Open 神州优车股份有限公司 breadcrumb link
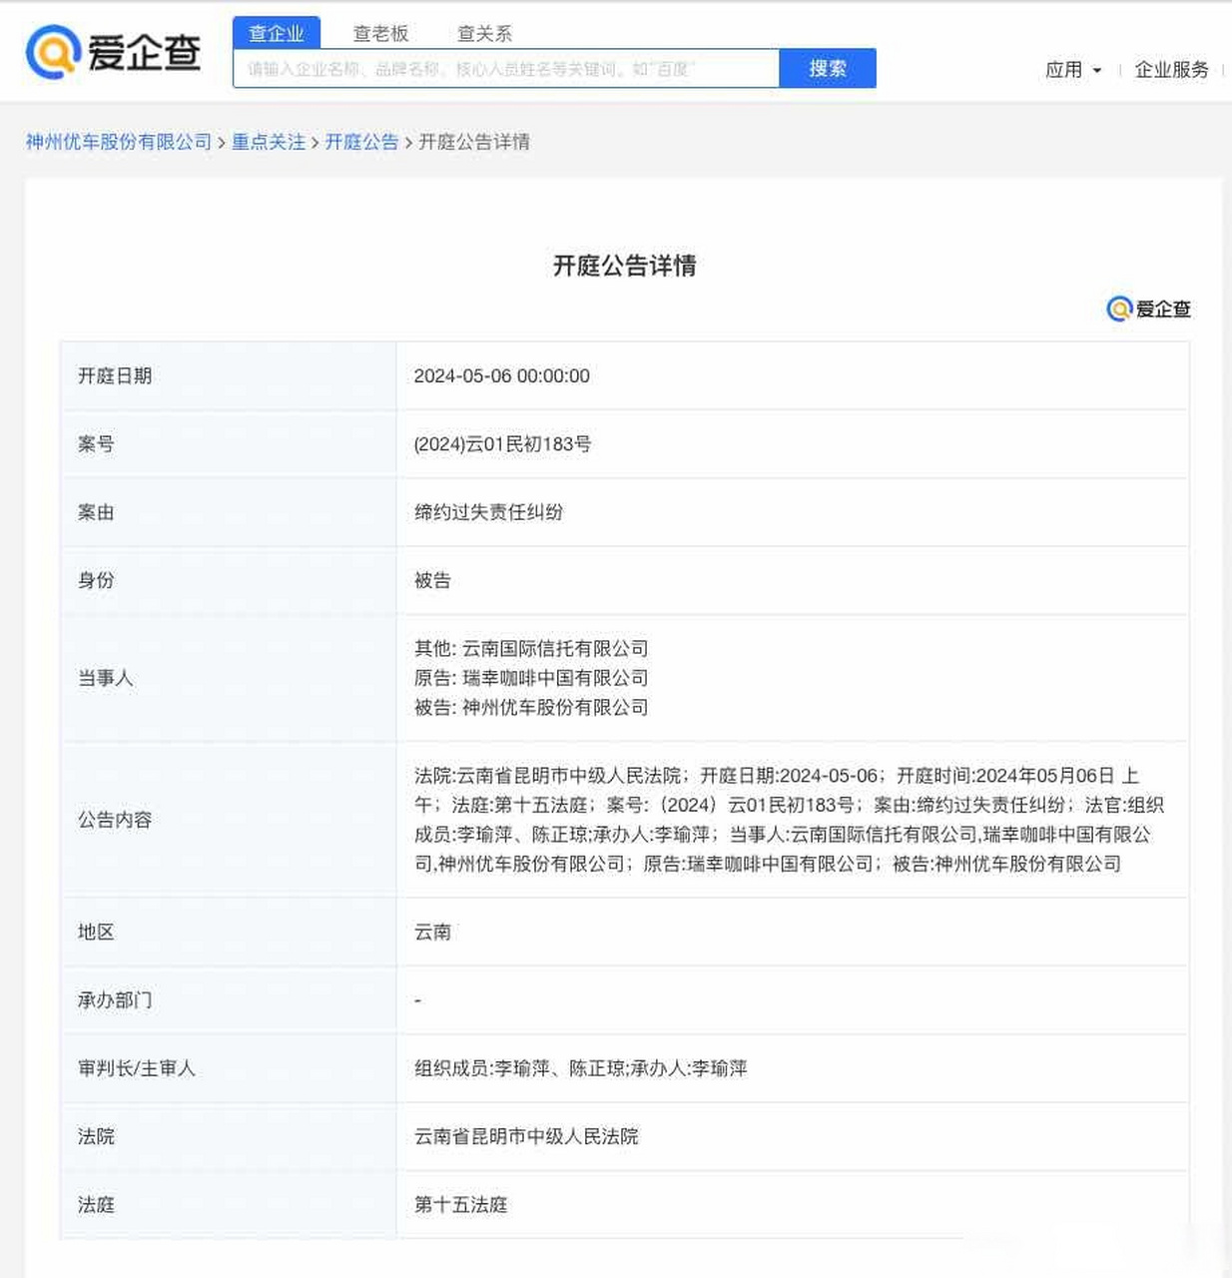The width and height of the screenshot is (1232, 1278). pyautogui.click(x=119, y=142)
